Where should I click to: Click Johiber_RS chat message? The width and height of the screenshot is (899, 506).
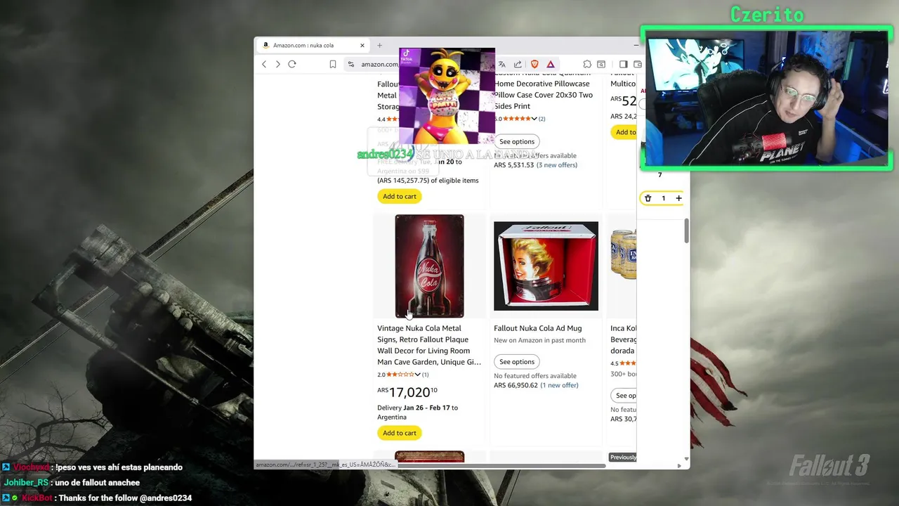(x=72, y=483)
